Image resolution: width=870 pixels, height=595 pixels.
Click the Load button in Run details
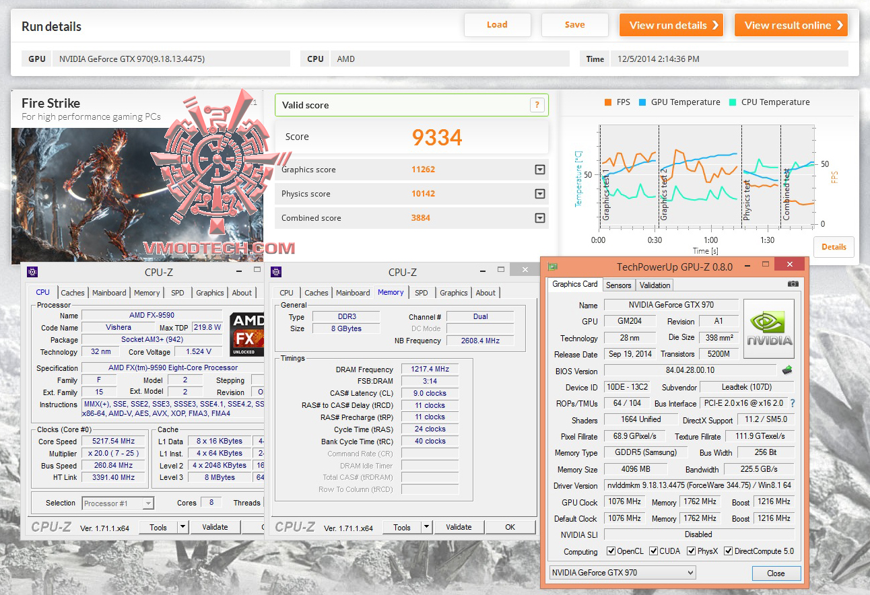coord(497,25)
